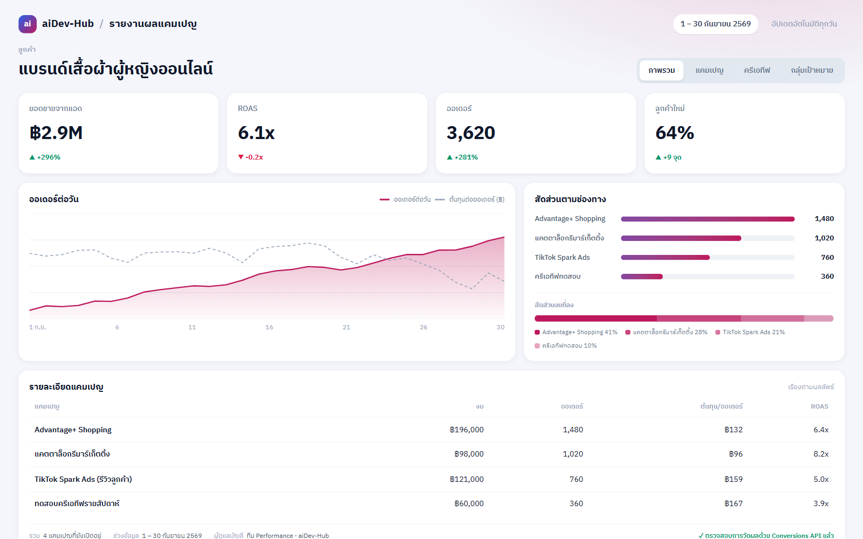
Task: Click the 760 value in the channel share panel
Action: click(x=827, y=258)
